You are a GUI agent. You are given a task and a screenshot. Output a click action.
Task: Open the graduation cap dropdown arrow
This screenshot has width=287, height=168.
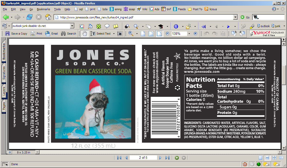point(167,26)
